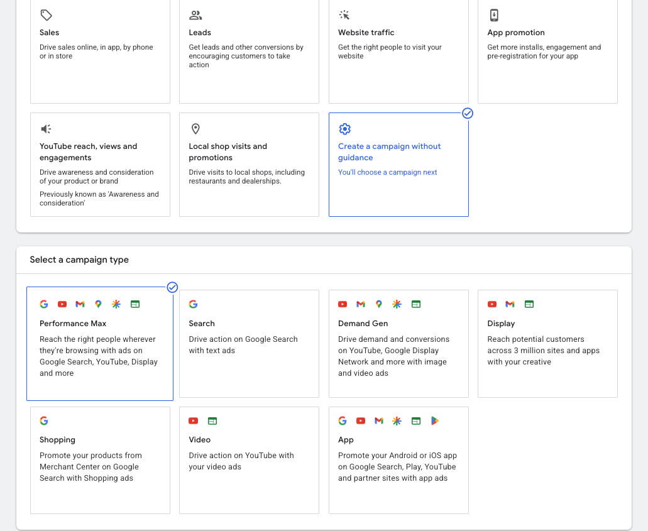Click the Google Play icon in App card
Image resolution: width=648 pixels, height=531 pixels.
tap(434, 420)
